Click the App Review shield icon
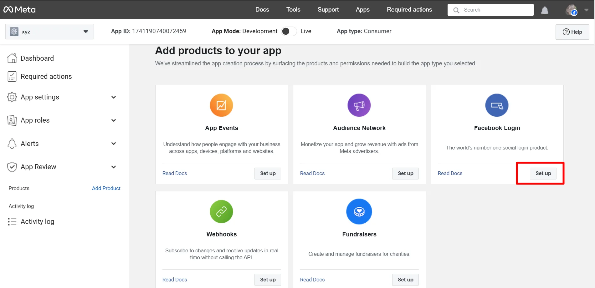The width and height of the screenshot is (595, 288). coord(12,167)
